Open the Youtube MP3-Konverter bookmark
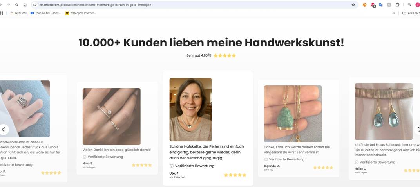Viewport: 420px width, 187px height. (x=45, y=13)
